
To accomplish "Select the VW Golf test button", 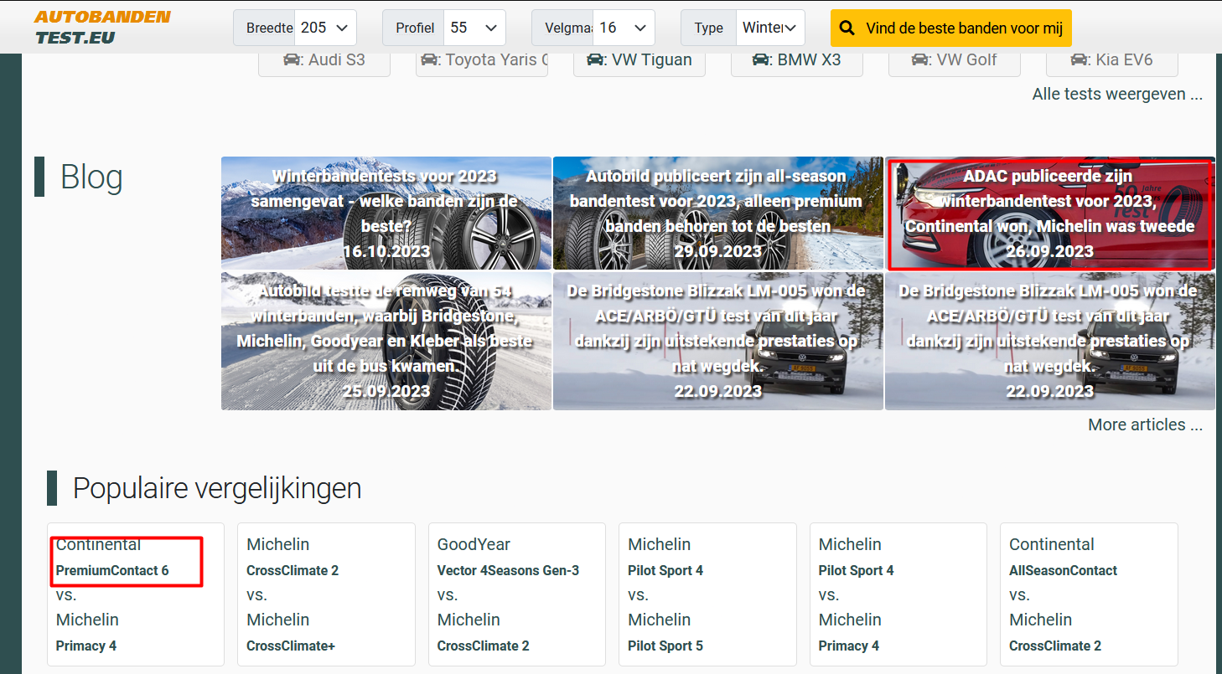I will tap(955, 64).
